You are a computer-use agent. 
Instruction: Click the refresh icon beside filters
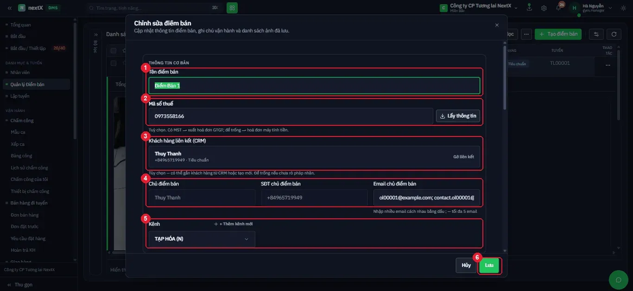614,34
